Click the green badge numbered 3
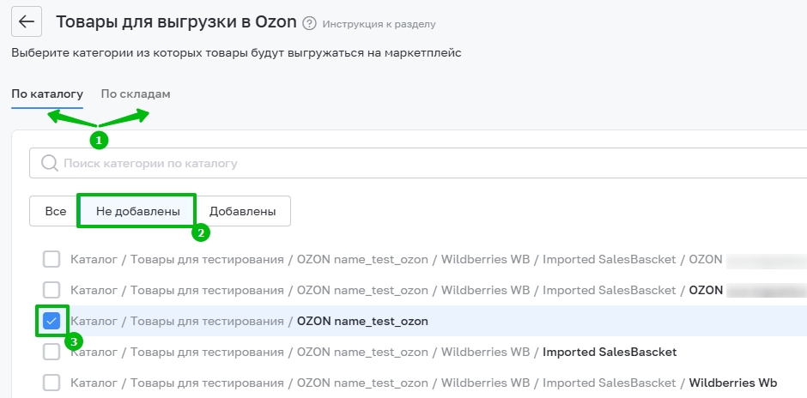The image size is (807, 398). (x=75, y=341)
